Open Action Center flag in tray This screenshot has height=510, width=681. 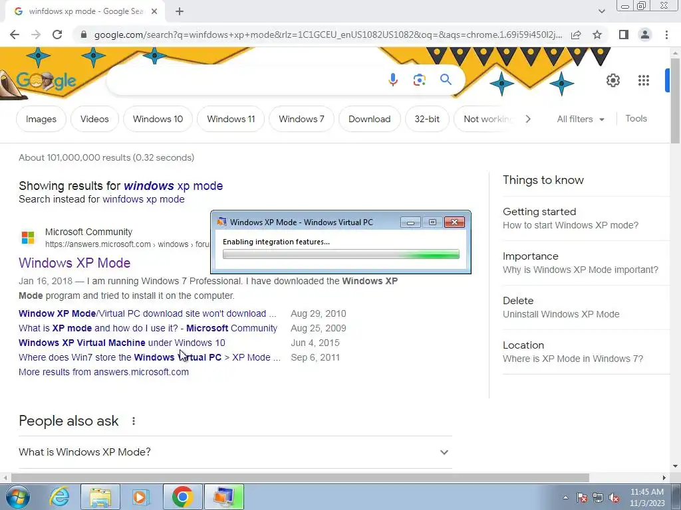pos(582,497)
